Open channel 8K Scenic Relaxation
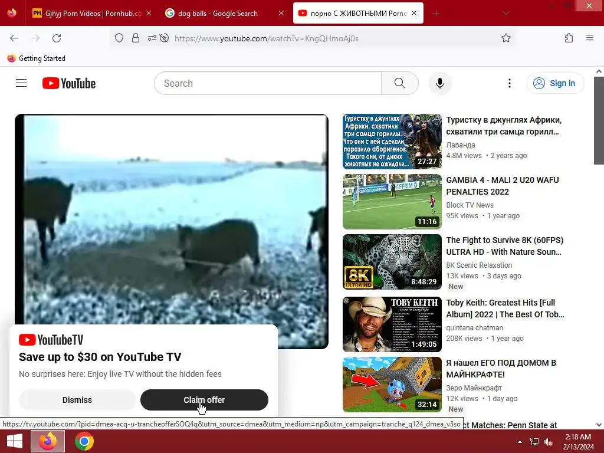The width and height of the screenshot is (604, 453). tap(479, 265)
